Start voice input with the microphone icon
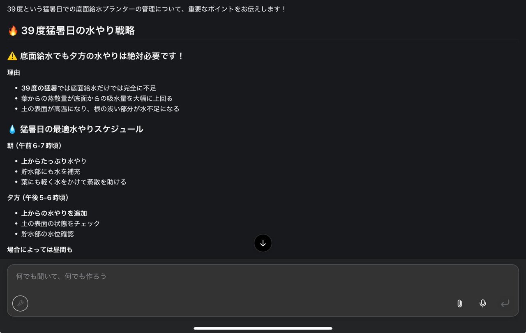The height and width of the screenshot is (333, 526). coord(483,303)
